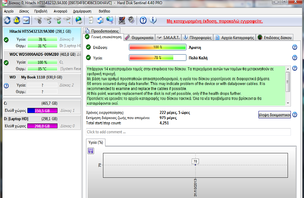Switch to the Πληροφορίες tab
Image resolution: width=304 pixels, height=198 pixels.
197,38
